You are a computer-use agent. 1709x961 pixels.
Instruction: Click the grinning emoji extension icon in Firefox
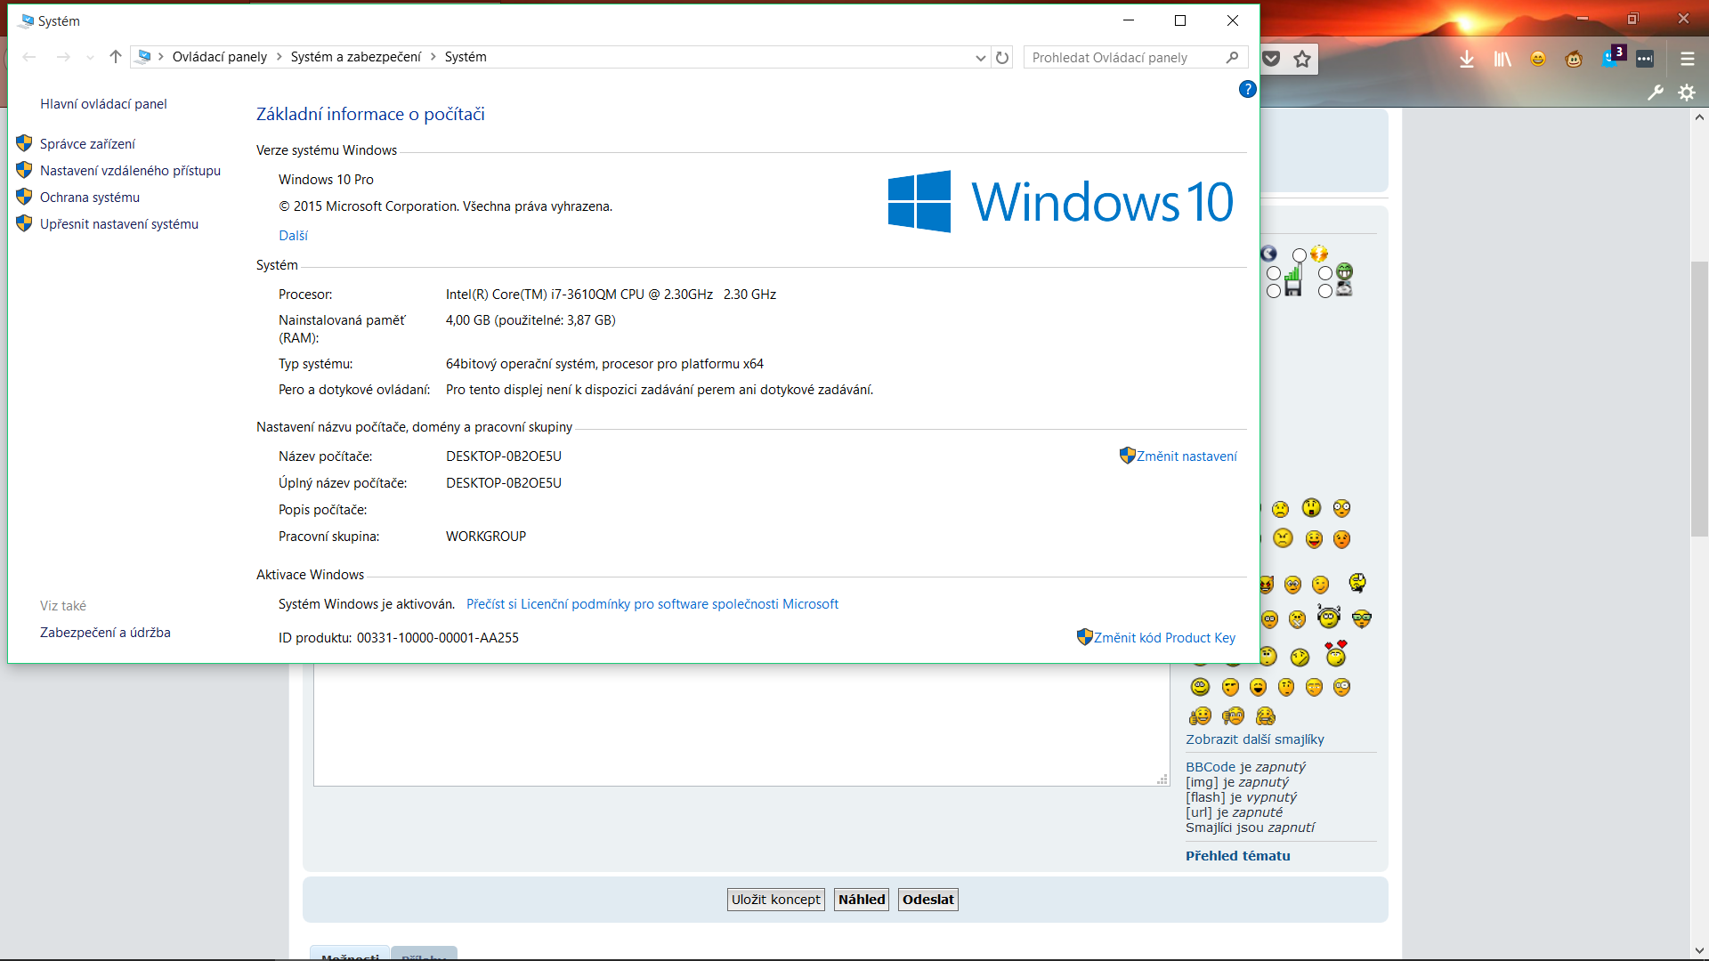click(x=1538, y=59)
